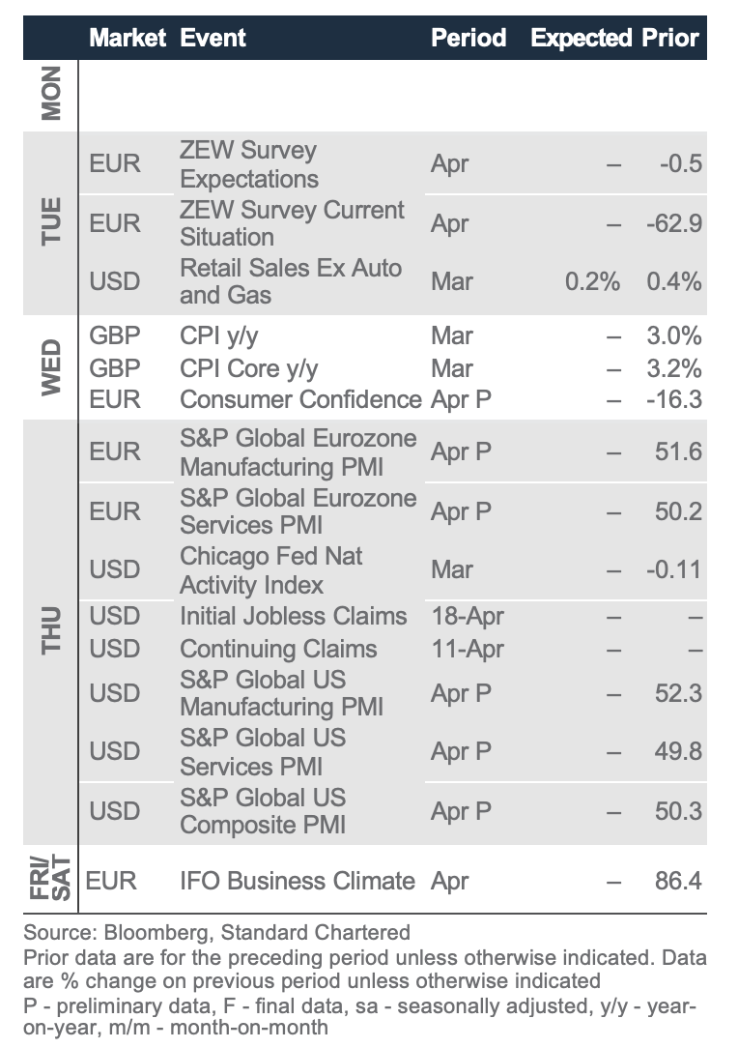Image resolution: width=738 pixels, height=1048 pixels.
Task: Click the Event column header
Action: (x=213, y=38)
